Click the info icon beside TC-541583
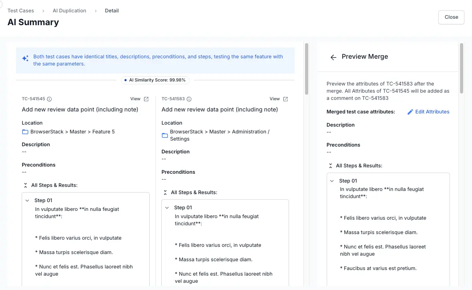 189,99
